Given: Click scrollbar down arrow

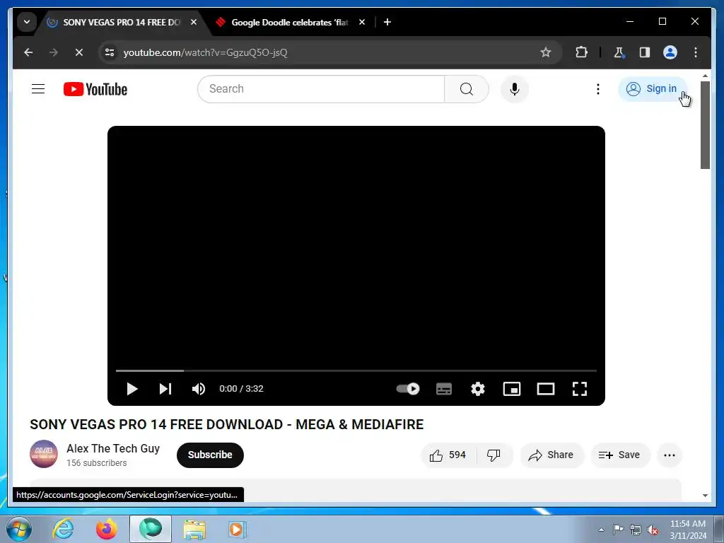Looking at the screenshot, I should click(x=705, y=496).
